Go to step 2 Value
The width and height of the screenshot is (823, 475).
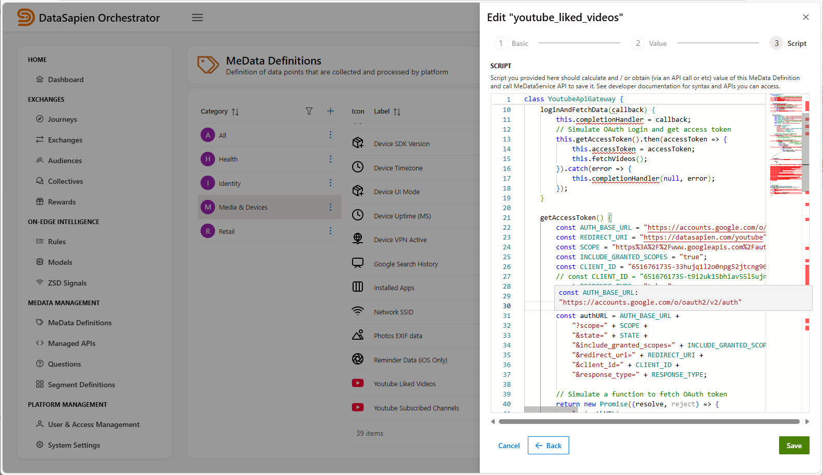[649, 43]
